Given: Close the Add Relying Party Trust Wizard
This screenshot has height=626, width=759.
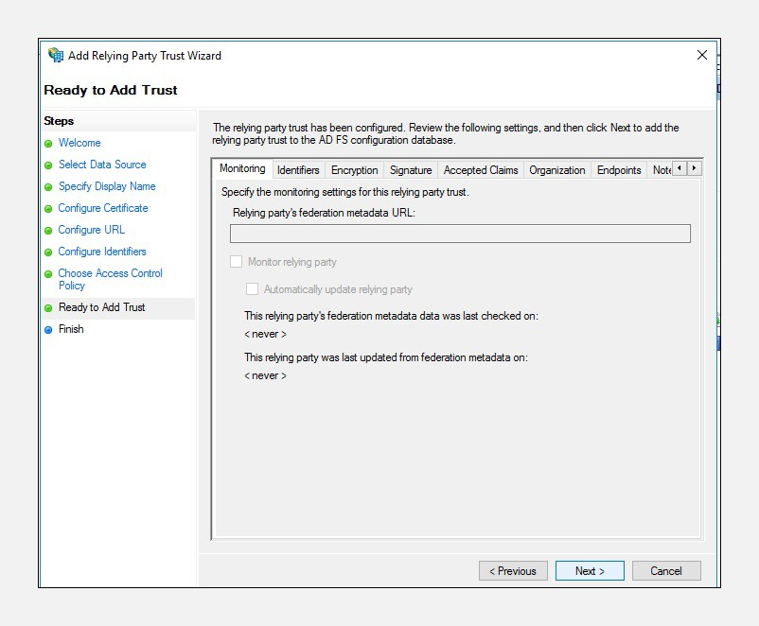Looking at the screenshot, I should [701, 55].
